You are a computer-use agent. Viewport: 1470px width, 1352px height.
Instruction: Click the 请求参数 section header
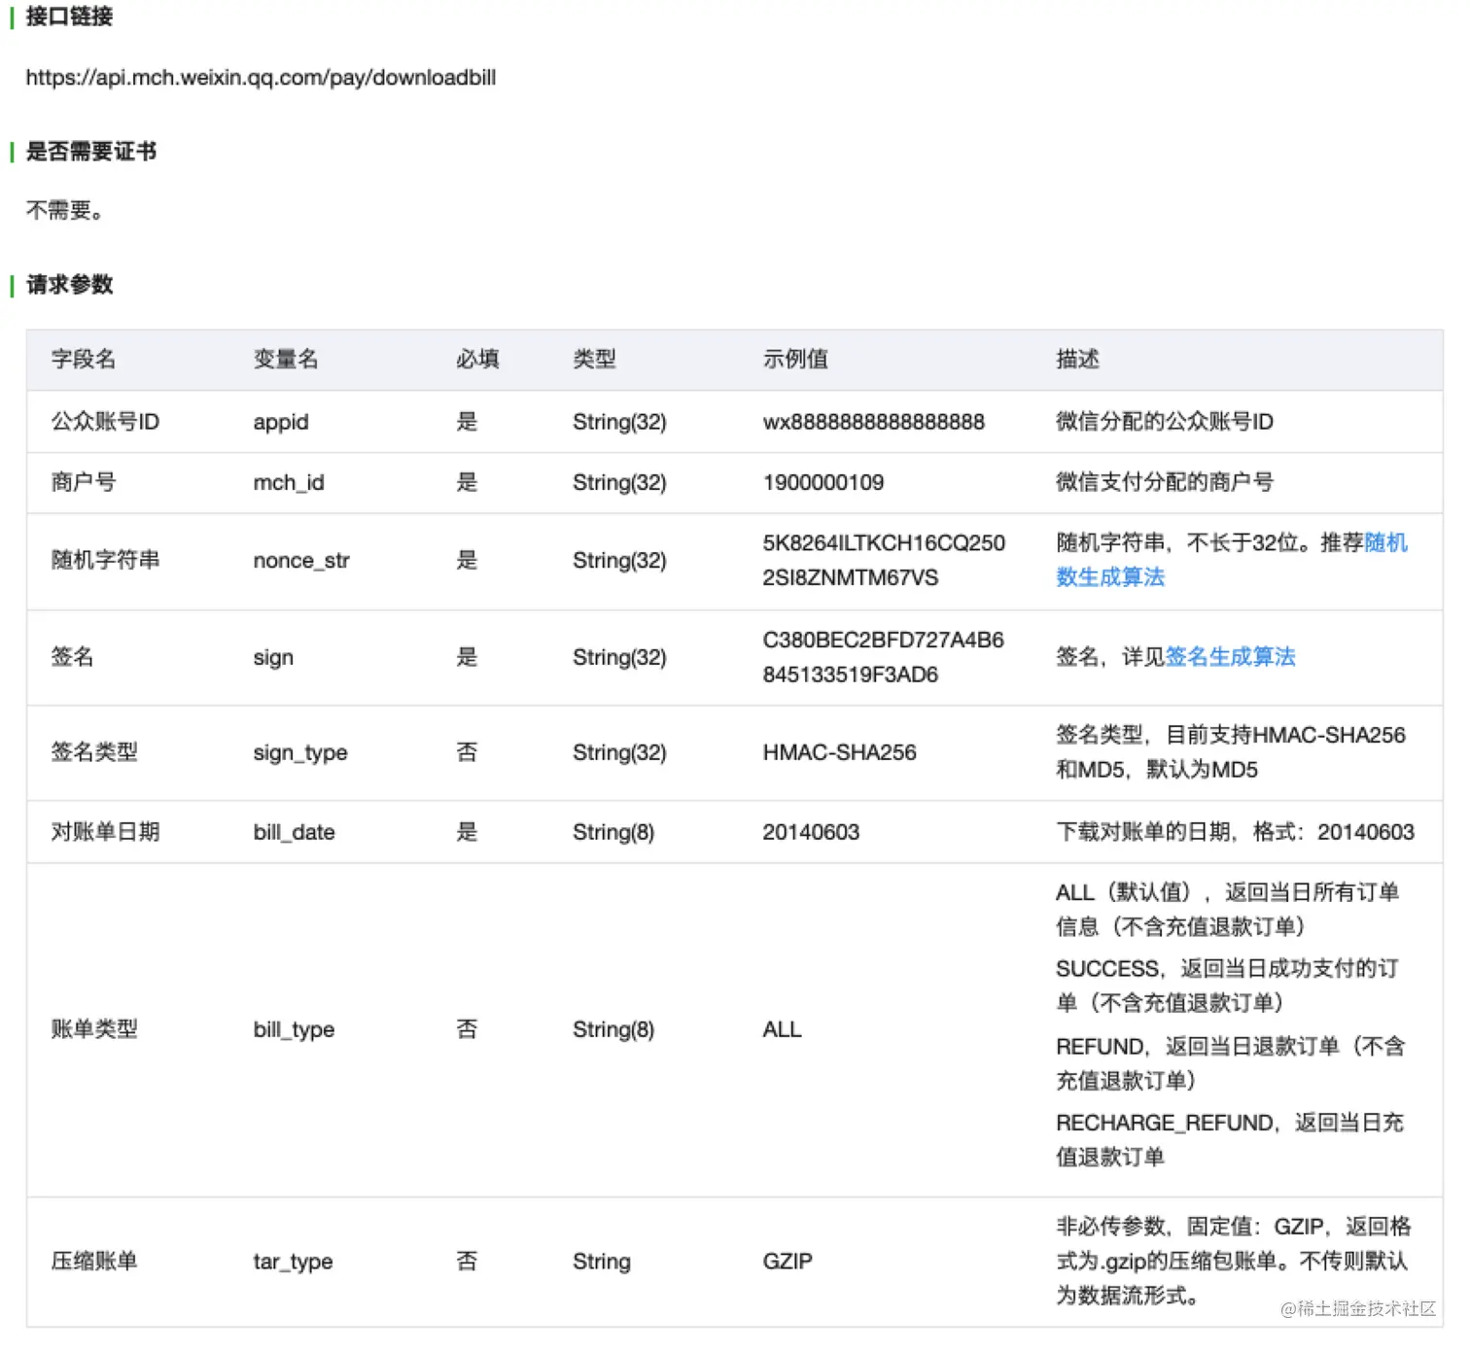(x=69, y=285)
